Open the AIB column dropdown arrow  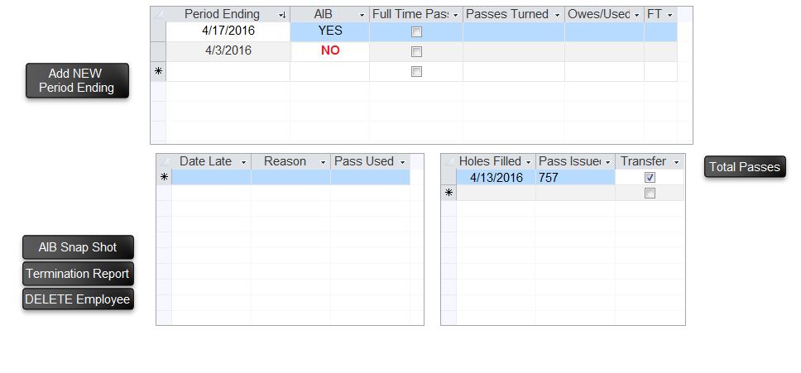(362, 16)
